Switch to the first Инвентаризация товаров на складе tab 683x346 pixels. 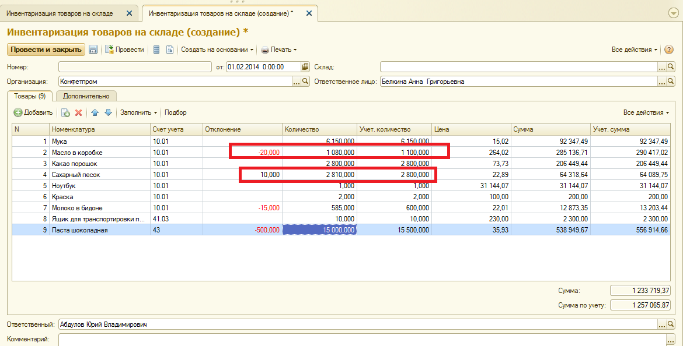point(60,13)
